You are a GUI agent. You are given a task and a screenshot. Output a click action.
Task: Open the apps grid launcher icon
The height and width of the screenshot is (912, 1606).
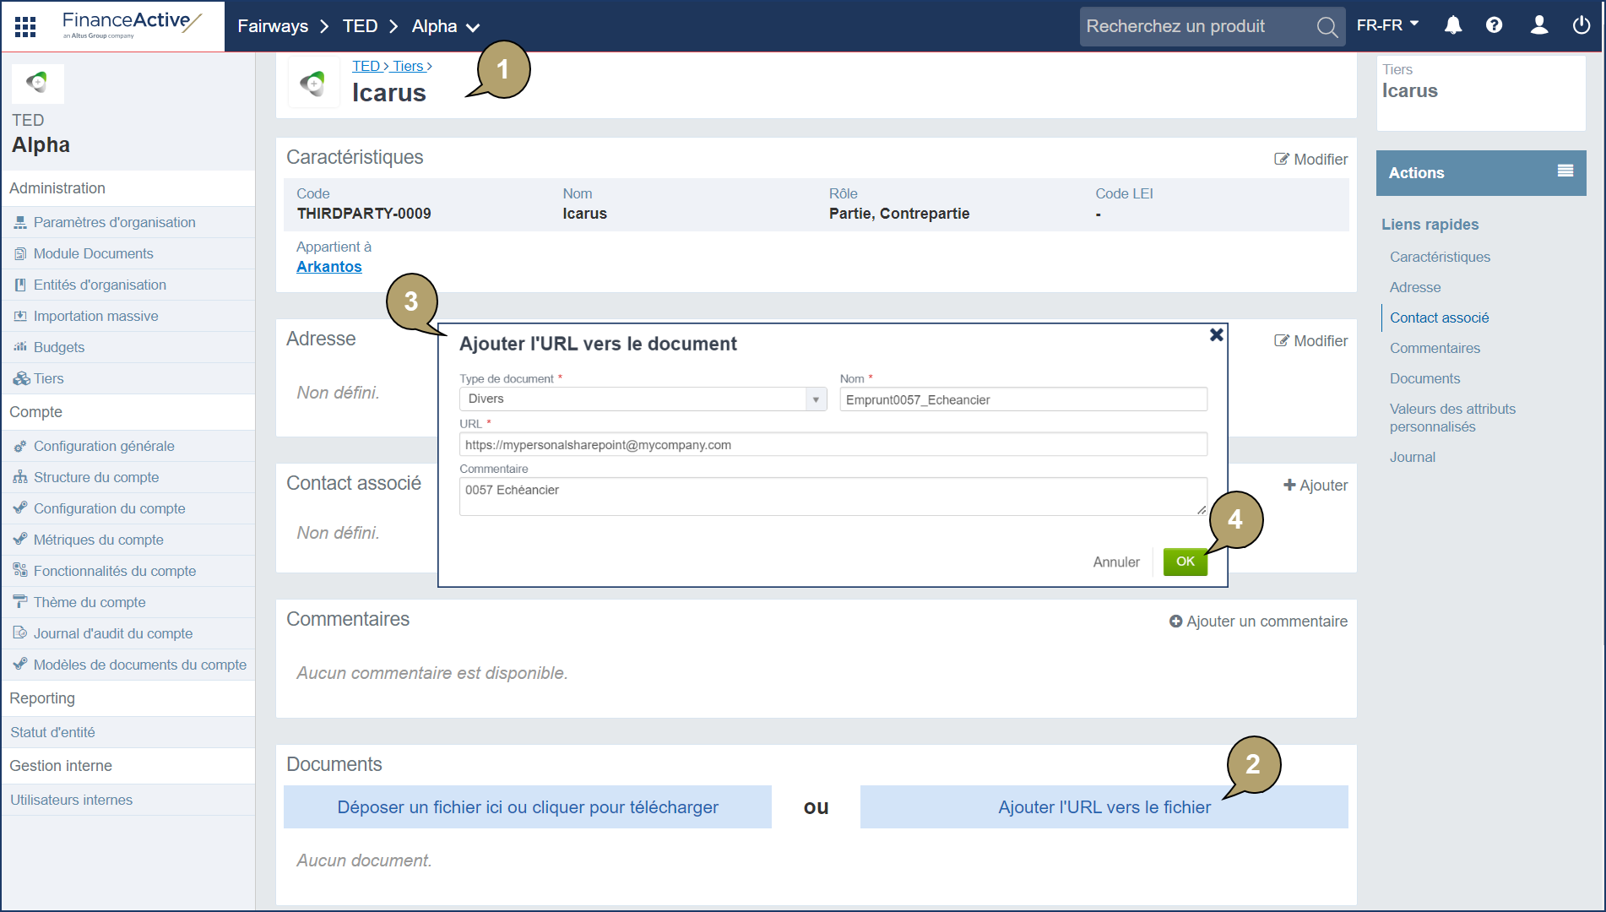pyautogui.click(x=25, y=27)
